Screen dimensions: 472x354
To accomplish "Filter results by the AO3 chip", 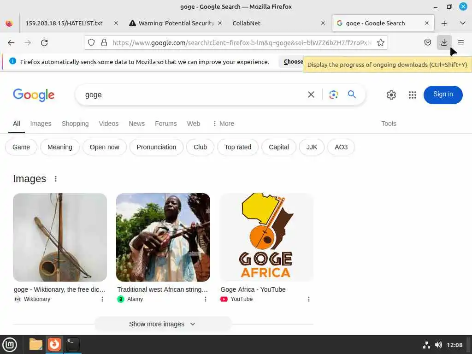I will click(x=341, y=147).
